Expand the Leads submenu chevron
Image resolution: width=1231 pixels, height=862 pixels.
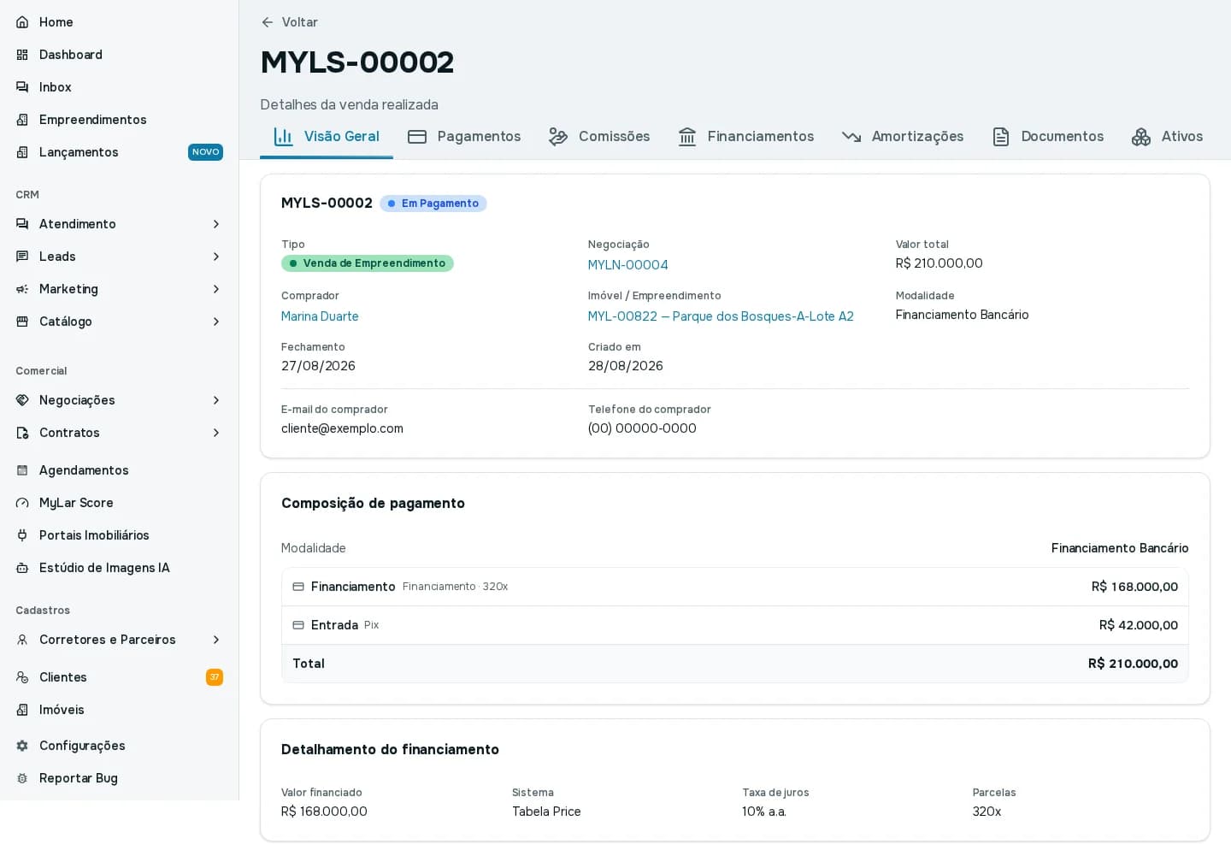(216, 257)
